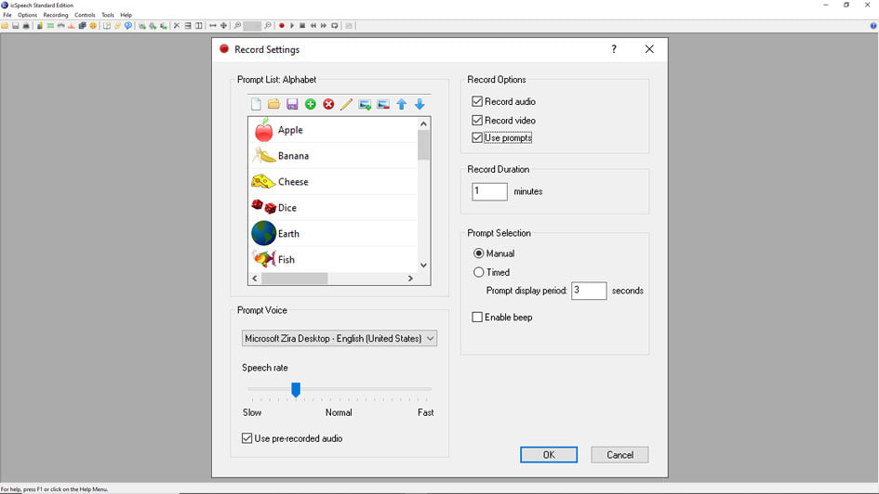Click print icon in main toolbar
This screenshot has width=879, height=494.
tap(26, 26)
